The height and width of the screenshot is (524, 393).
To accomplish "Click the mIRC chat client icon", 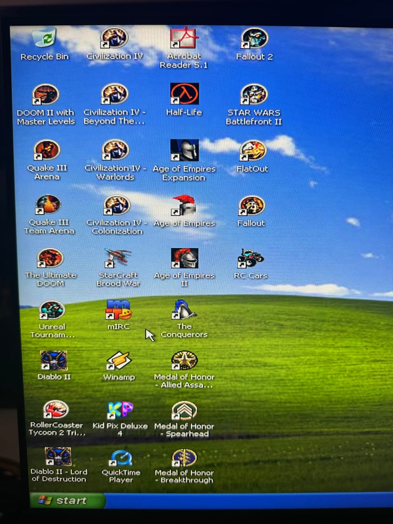I will [x=119, y=311].
